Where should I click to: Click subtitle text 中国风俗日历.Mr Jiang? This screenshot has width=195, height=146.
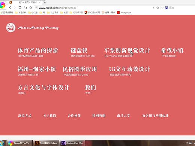76,74
